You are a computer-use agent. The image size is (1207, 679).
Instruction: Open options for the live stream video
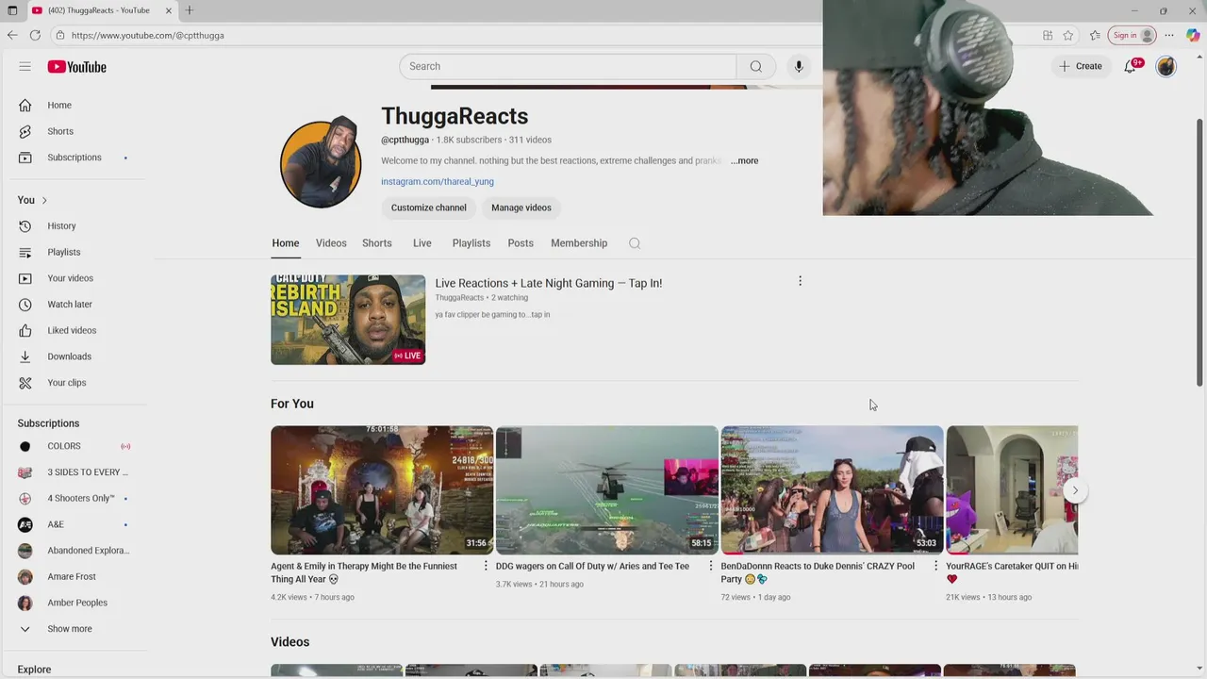click(x=800, y=281)
